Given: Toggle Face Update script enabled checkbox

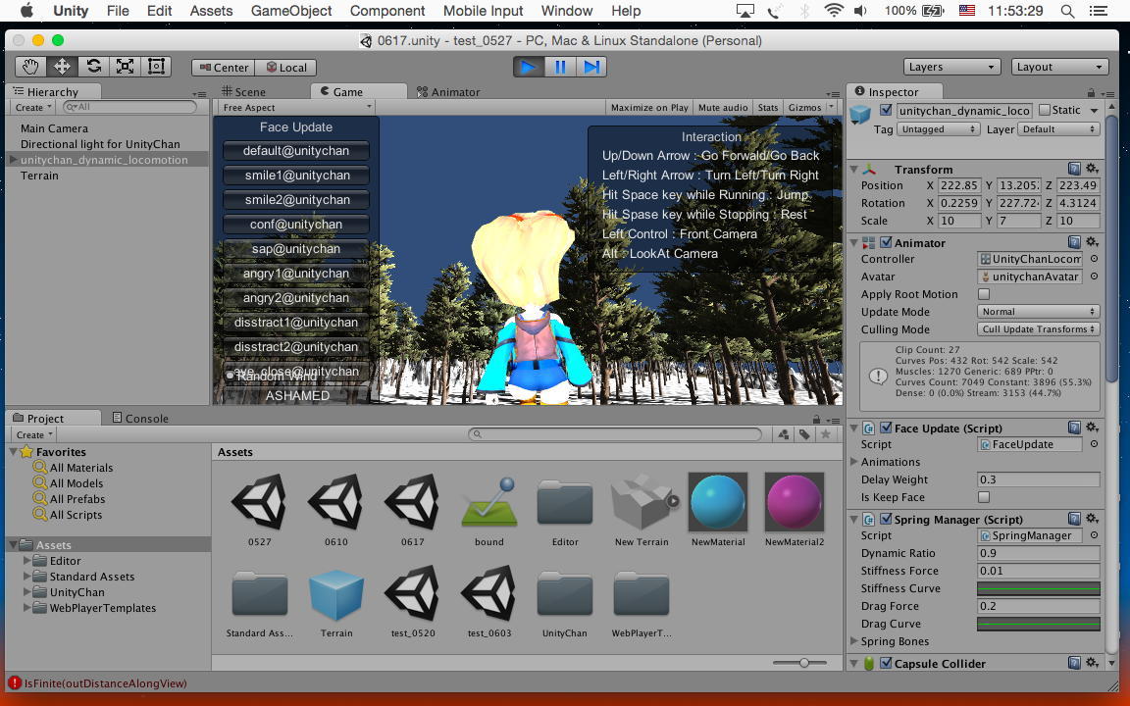Looking at the screenshot, I should (x=887, y=428).
